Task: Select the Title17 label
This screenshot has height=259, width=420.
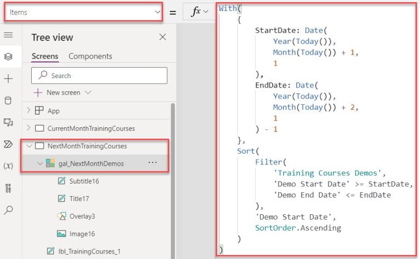Action: tap(79, 199)
